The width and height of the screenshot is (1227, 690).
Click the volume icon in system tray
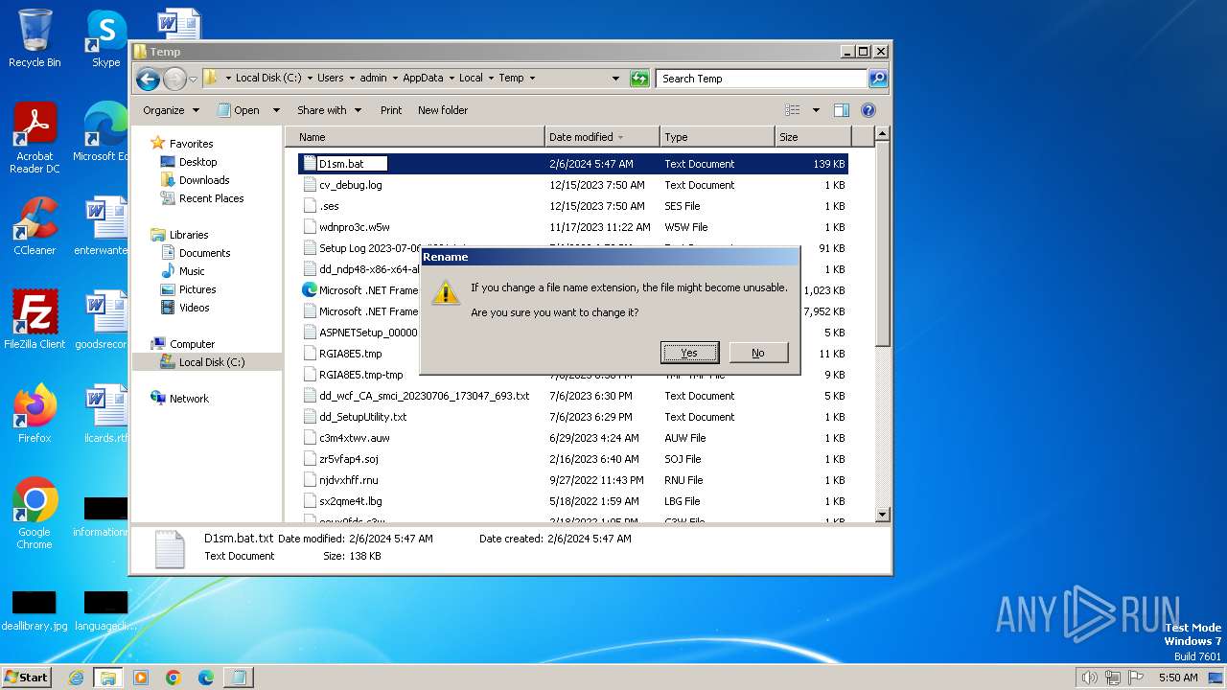[x=1089, y=678]
